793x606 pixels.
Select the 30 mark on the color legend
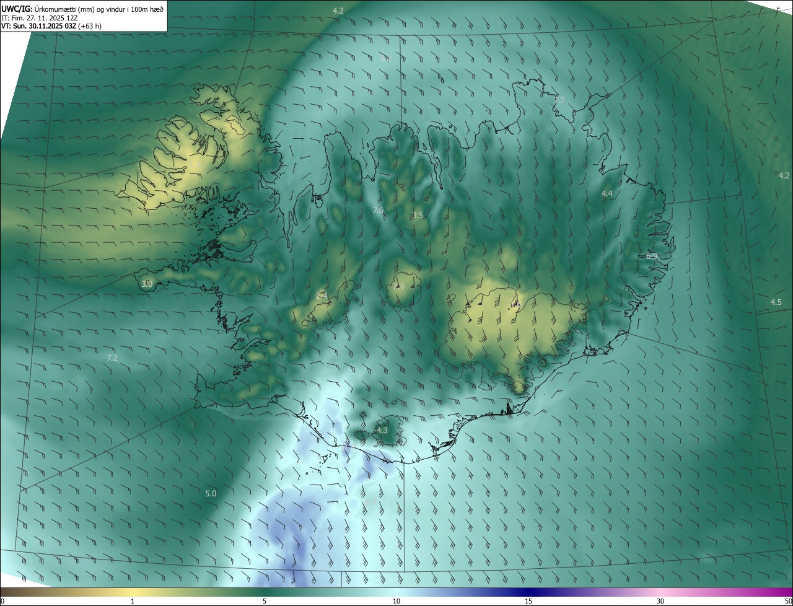coord(660,601)
